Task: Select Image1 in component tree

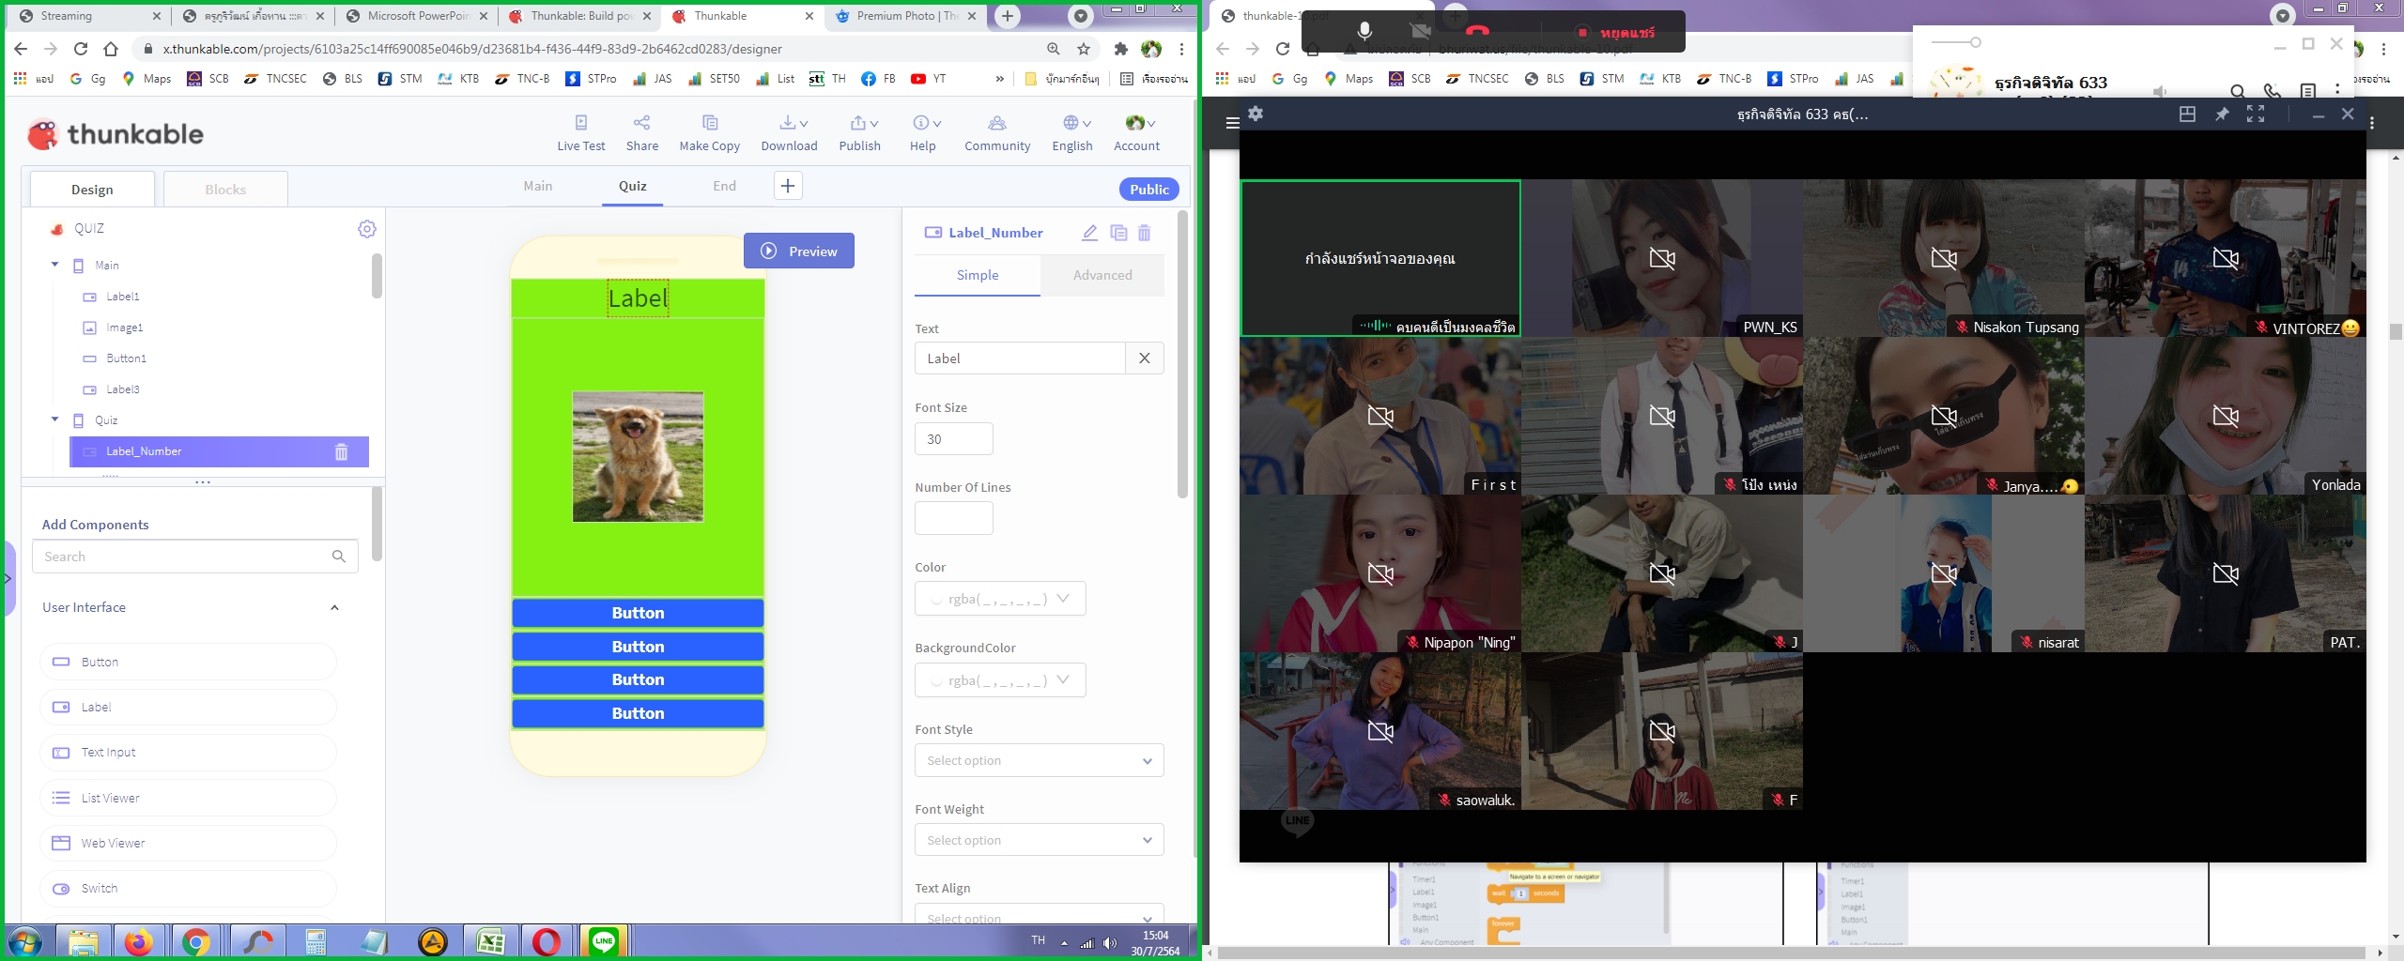Action: click(x=125, y=328)
